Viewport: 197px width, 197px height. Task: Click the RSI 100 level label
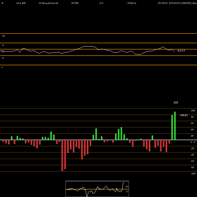click(3, 36)
